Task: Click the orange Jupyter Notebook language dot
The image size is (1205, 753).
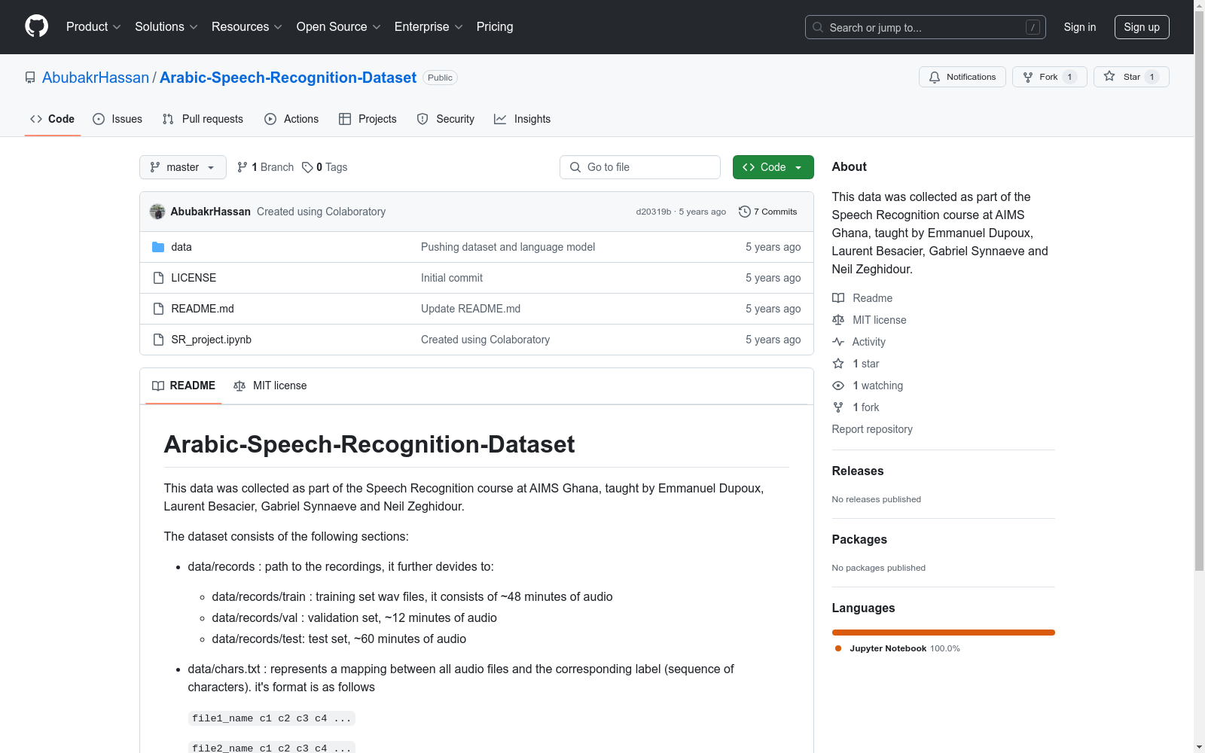Action: [838, 648]
